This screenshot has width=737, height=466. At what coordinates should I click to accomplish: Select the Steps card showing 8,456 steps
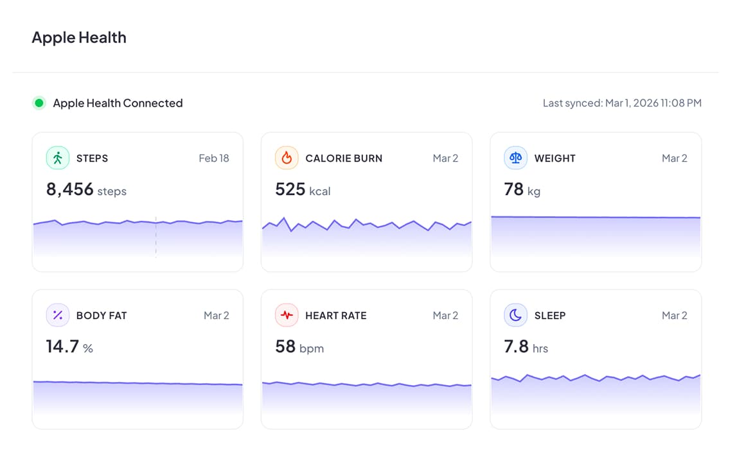coord(138,202)
